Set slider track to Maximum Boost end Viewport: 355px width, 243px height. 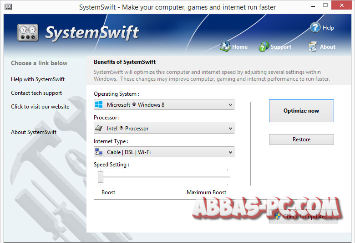pos(227,177)
